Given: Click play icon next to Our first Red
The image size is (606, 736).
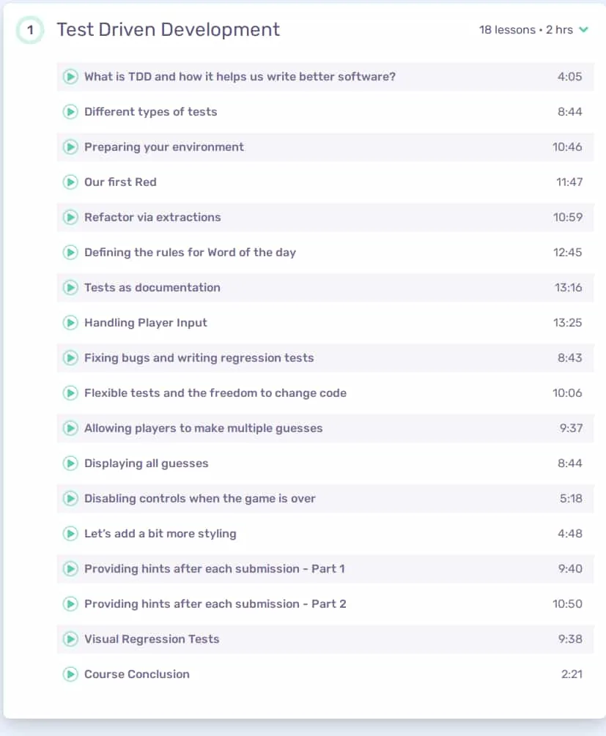Looking at the screenshot, I should coord(70,182).
